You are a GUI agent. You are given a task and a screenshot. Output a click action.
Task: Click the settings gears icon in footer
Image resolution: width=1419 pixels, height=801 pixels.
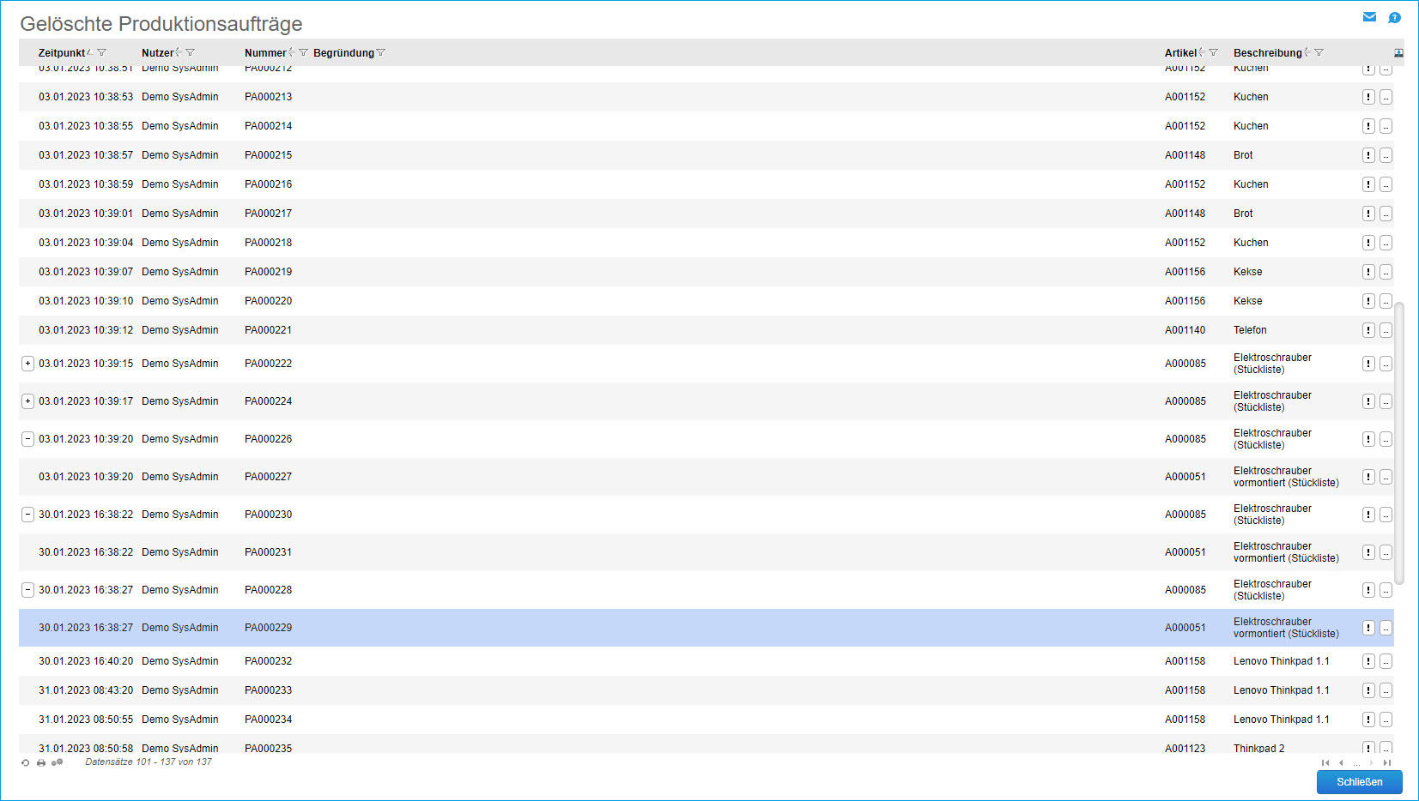click(x=57, y=762)
